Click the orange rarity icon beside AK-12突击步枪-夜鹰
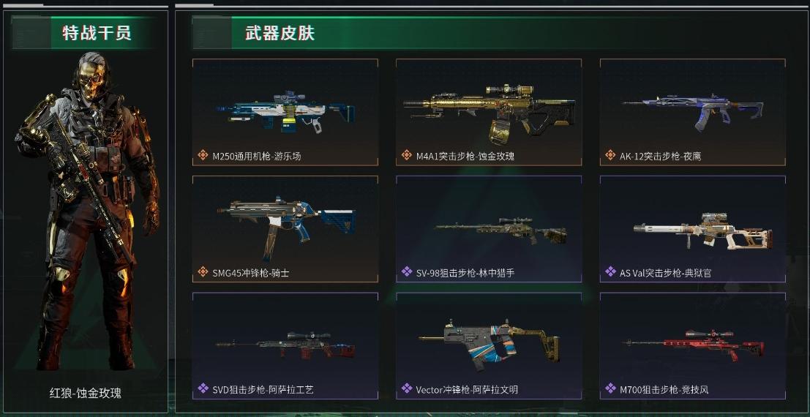The width and height of the screenshot is (810, 417). [610, 154]
